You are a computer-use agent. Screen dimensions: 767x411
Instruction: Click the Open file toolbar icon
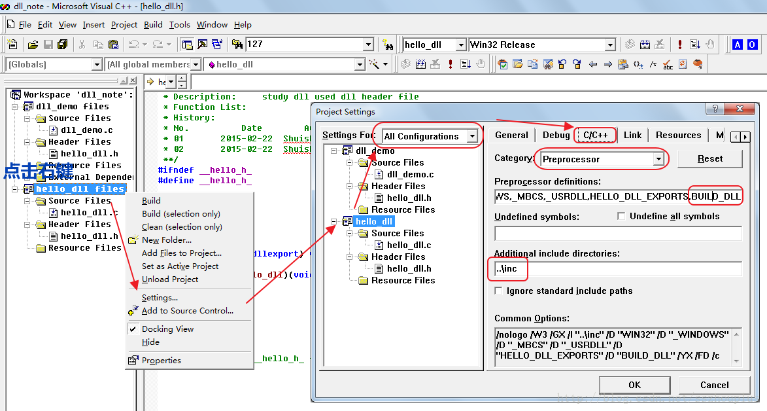[x=33, y=45]
